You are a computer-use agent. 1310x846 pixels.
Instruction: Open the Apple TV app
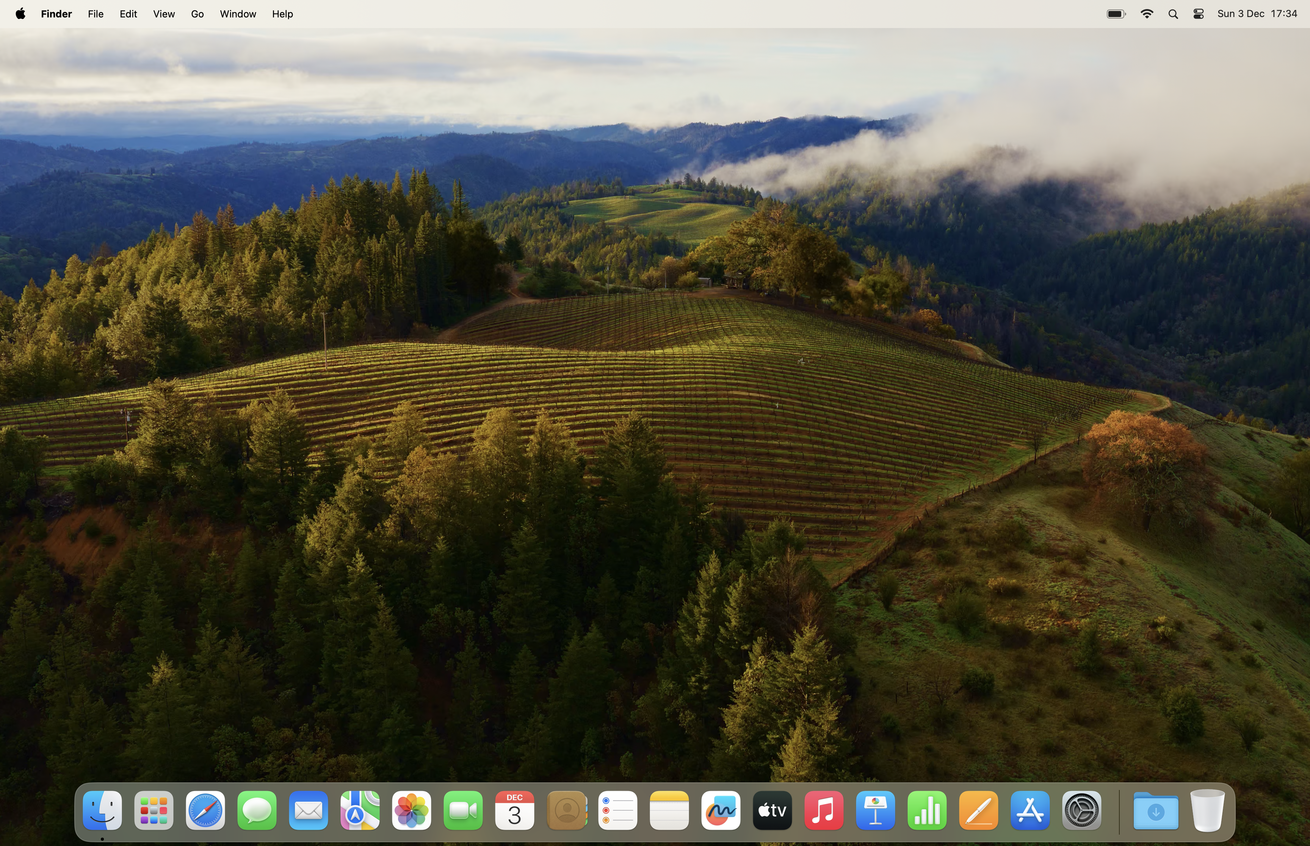(x=773, y=811)
